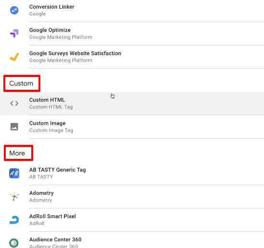Viewport: 264px width, 248px height.
Task: Click the Custom HTML angle brackets icon
Action: [14, 103]
